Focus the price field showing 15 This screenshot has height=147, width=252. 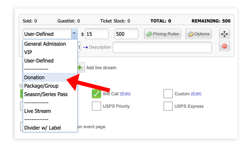pyautogui.click(x=97, y=34)
